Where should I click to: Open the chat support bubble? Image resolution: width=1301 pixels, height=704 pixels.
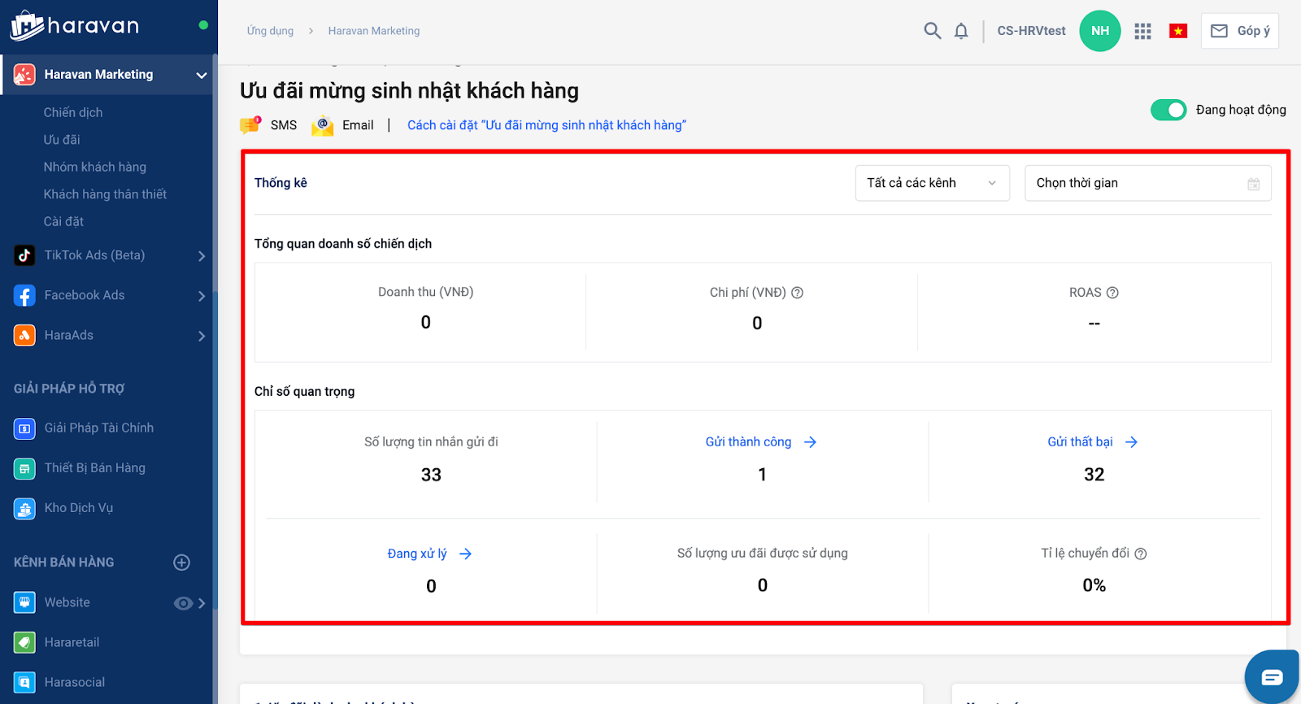pos(1273,677)
